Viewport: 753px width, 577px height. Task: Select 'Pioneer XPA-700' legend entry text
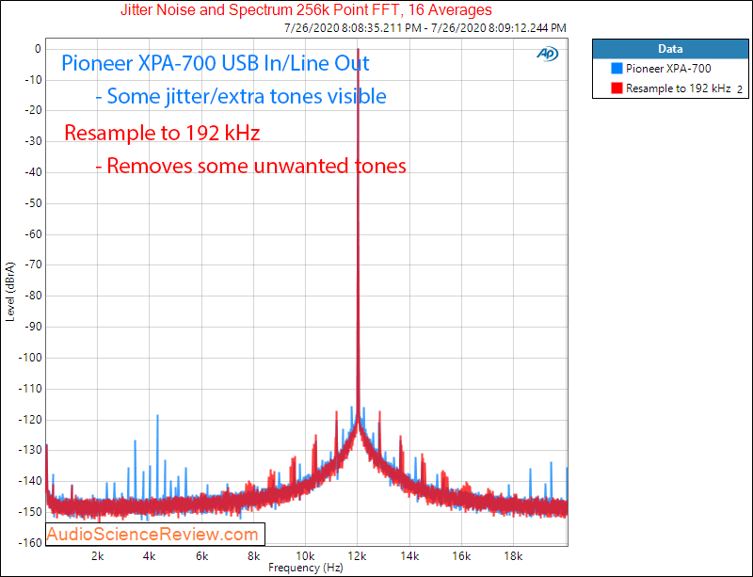[x=668, y=68]
